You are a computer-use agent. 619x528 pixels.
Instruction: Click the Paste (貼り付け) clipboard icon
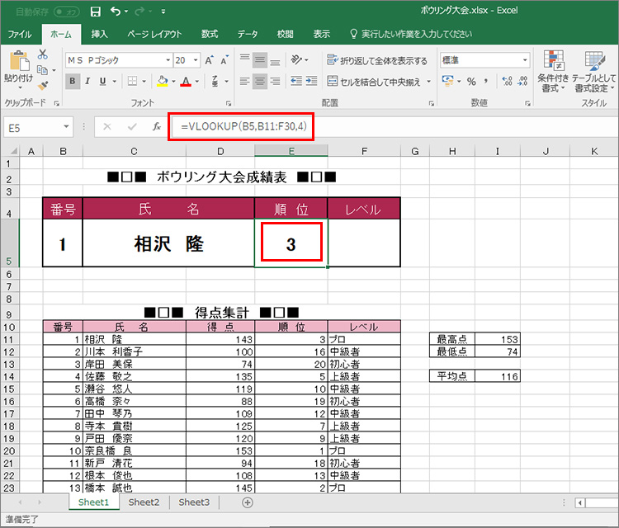pos(18,64)
